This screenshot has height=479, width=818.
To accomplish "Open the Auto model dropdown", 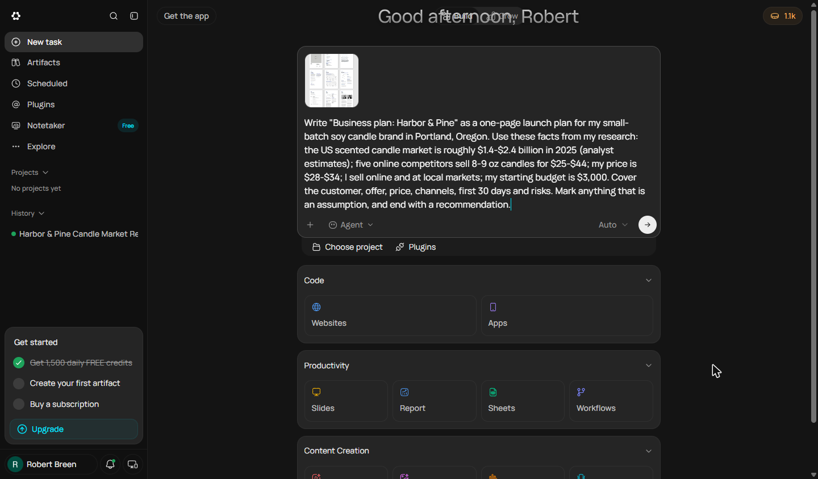I will click(x=613, y=225).
